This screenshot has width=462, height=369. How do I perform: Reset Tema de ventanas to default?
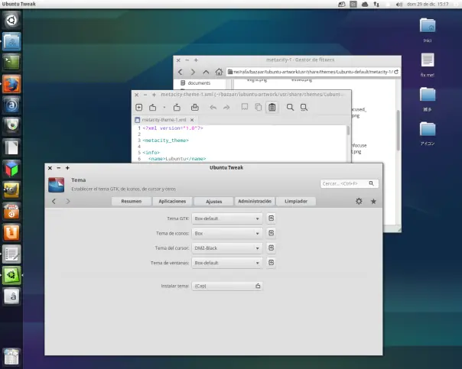(x=271, y=263)
